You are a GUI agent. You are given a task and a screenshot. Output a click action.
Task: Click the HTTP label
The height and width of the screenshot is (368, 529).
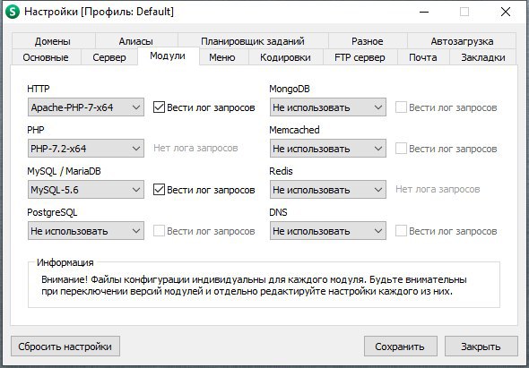pyautogui.click(x=39, y=89)
